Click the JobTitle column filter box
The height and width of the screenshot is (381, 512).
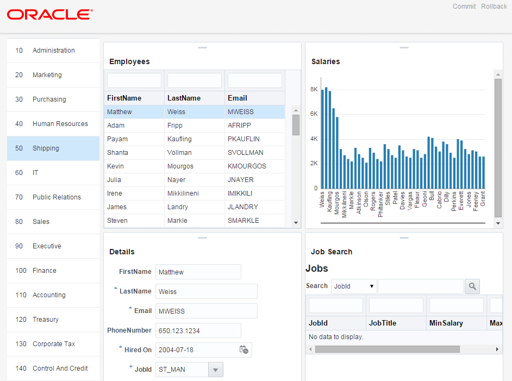coord(396,305)
